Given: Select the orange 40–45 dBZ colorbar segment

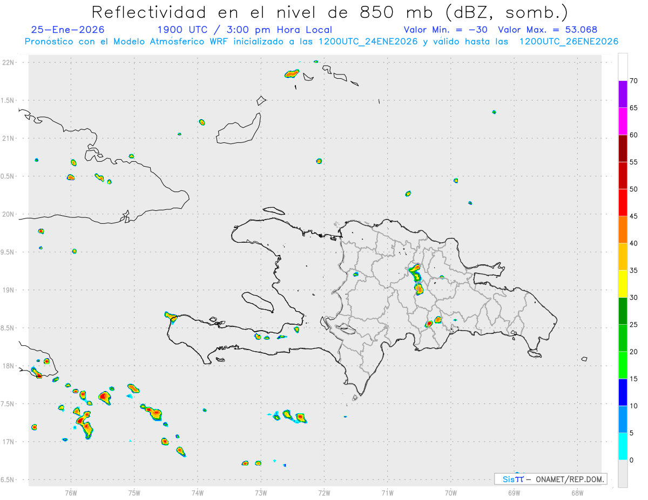Looking at the screenshot, I should [x=623, y=230].
